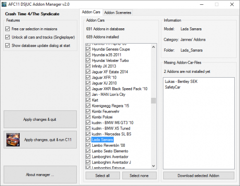Select Lambo Sesto Elemento entry
Viewport: 240px width, 186px height.
(110, 151)
